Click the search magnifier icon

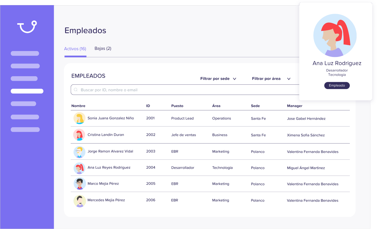76,90
